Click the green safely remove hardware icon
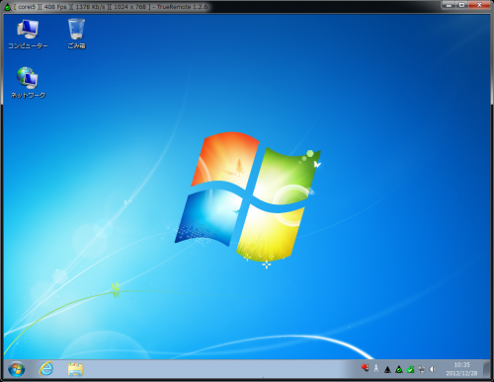 point(410,369)
